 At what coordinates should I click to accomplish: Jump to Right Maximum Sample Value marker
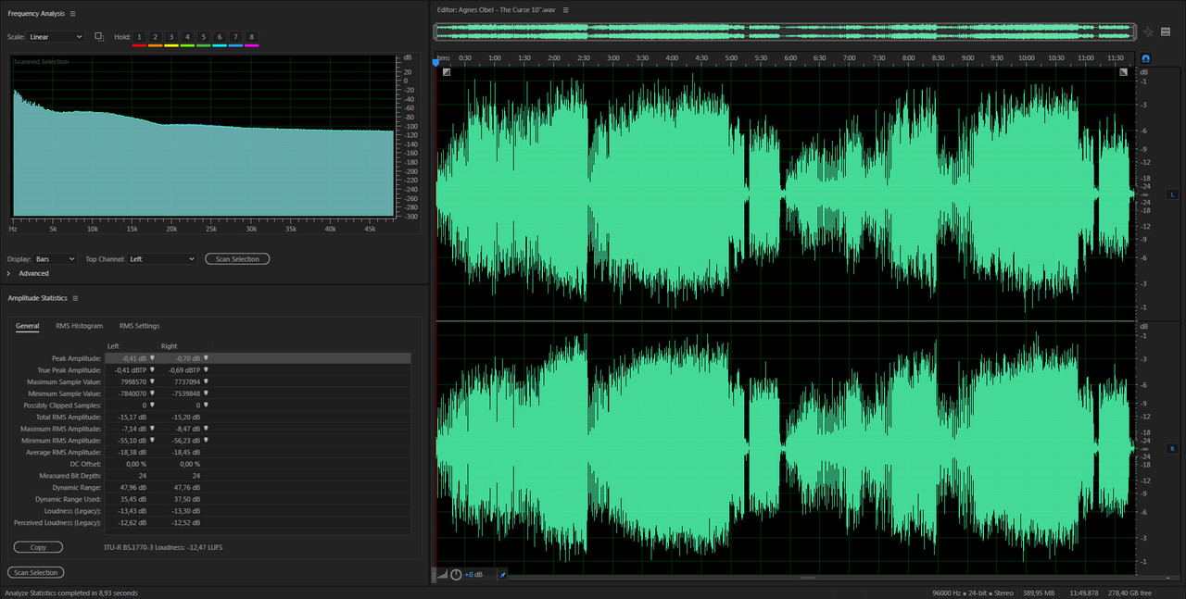[x=207, y=381]
